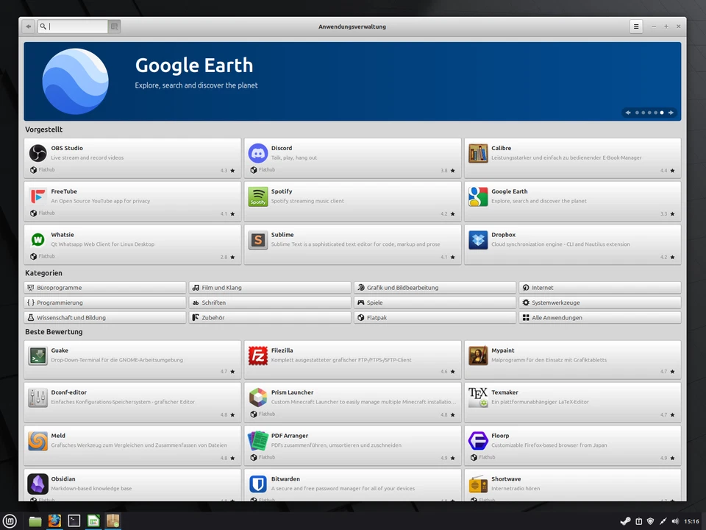Show Alle Anwendungen
The width and height of the screenshot is (706, 530).
[x=599, y=318]
